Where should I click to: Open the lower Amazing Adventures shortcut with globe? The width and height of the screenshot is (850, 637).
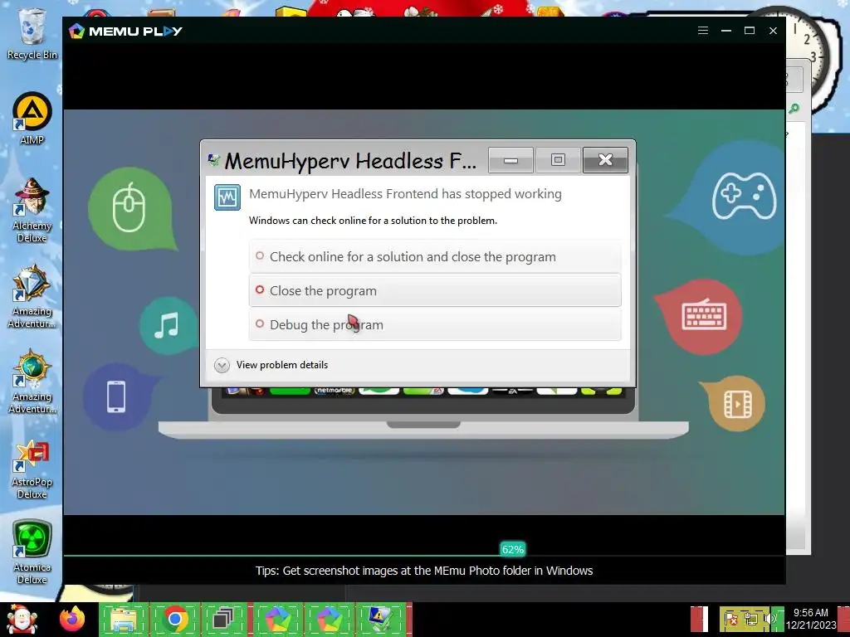(32, 382)
